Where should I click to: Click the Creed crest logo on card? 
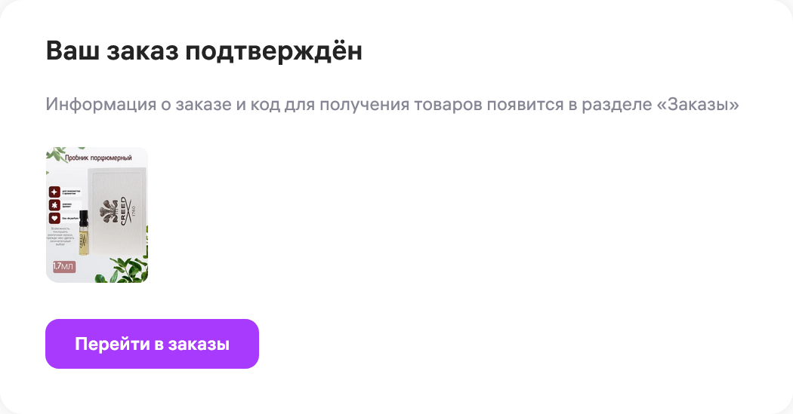[x=111, y=209]
